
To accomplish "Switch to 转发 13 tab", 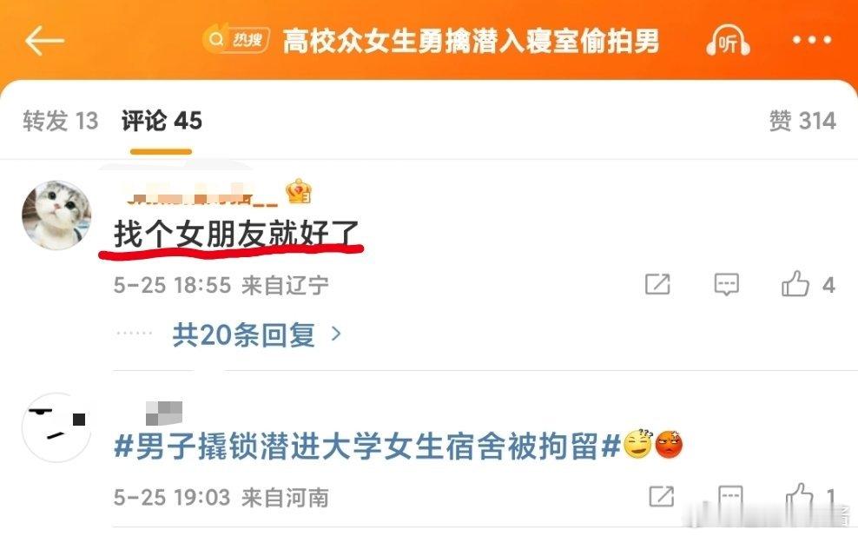I will coord(60,121).
